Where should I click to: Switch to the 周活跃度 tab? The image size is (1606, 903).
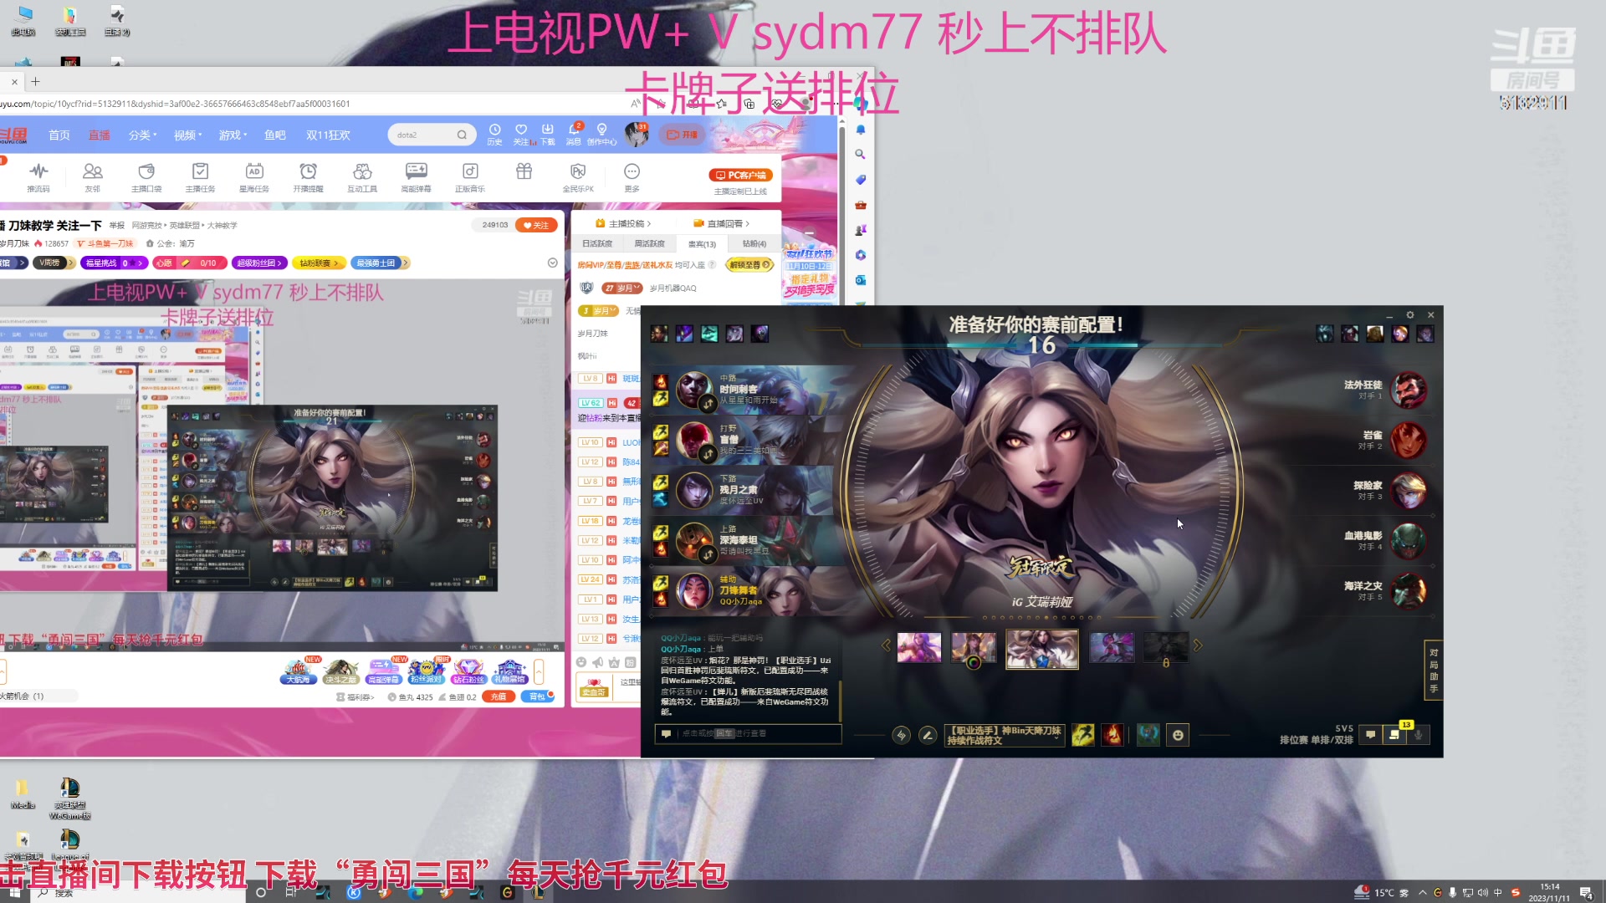coord(649,244)
